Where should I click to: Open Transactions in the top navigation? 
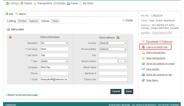tap(44, 3)
